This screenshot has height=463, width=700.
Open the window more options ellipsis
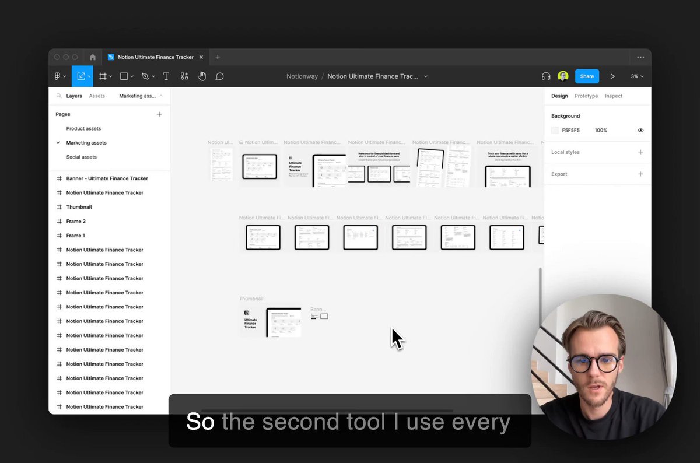[x=640, y=57]
